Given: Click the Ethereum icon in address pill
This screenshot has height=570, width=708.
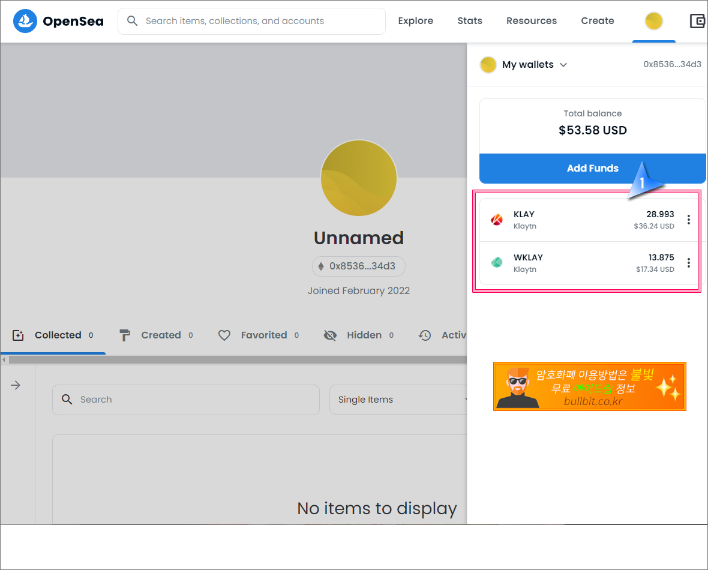Looking at the screenshot, I should tap(320, 266).
